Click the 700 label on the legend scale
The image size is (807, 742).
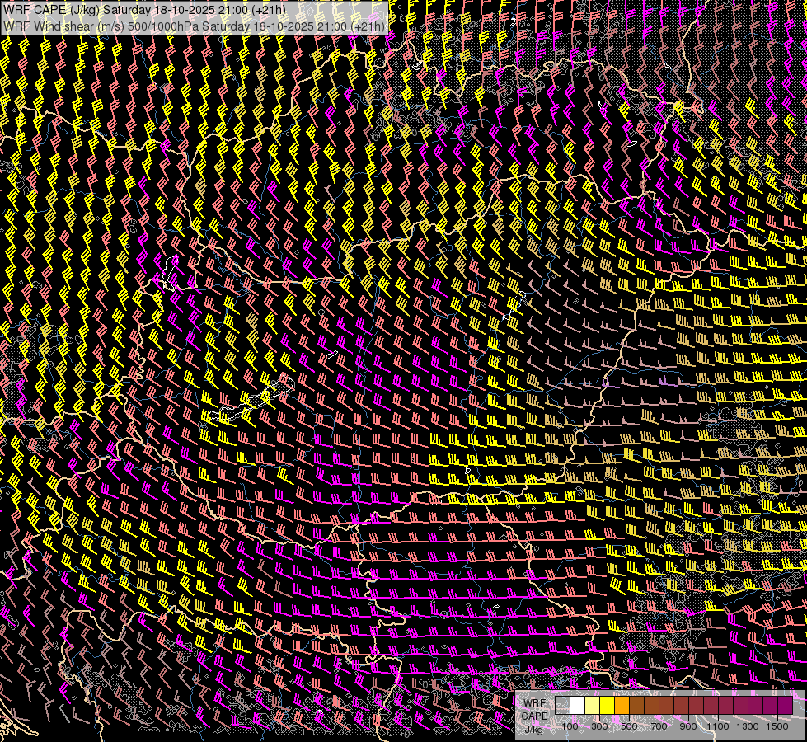tap(659, 726)
